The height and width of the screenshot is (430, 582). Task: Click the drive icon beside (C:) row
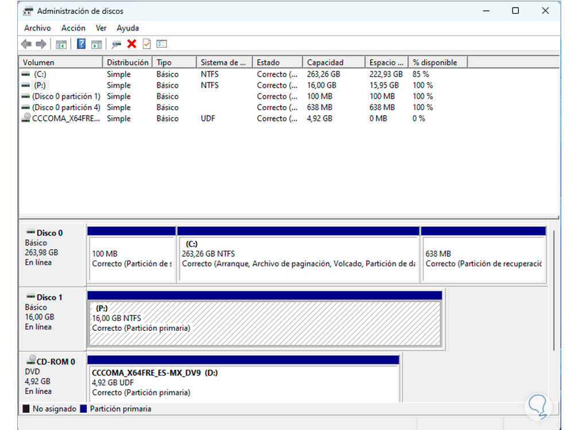coord(26,74)
